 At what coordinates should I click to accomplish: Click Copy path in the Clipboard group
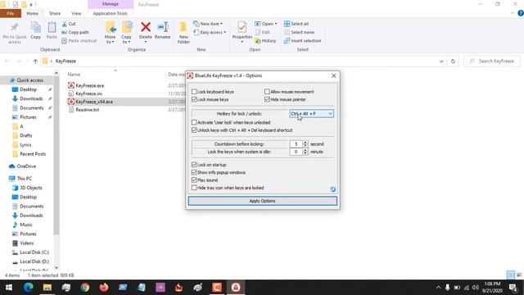(75, 33)
